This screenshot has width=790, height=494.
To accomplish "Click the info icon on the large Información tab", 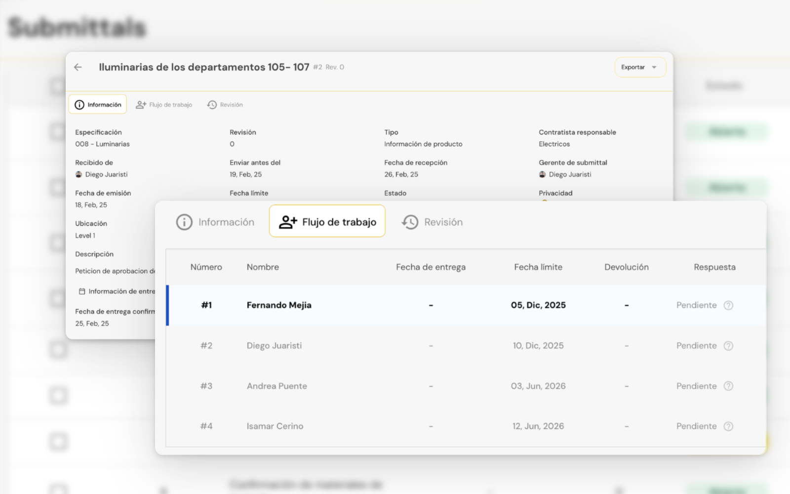I will click(184, 222).
